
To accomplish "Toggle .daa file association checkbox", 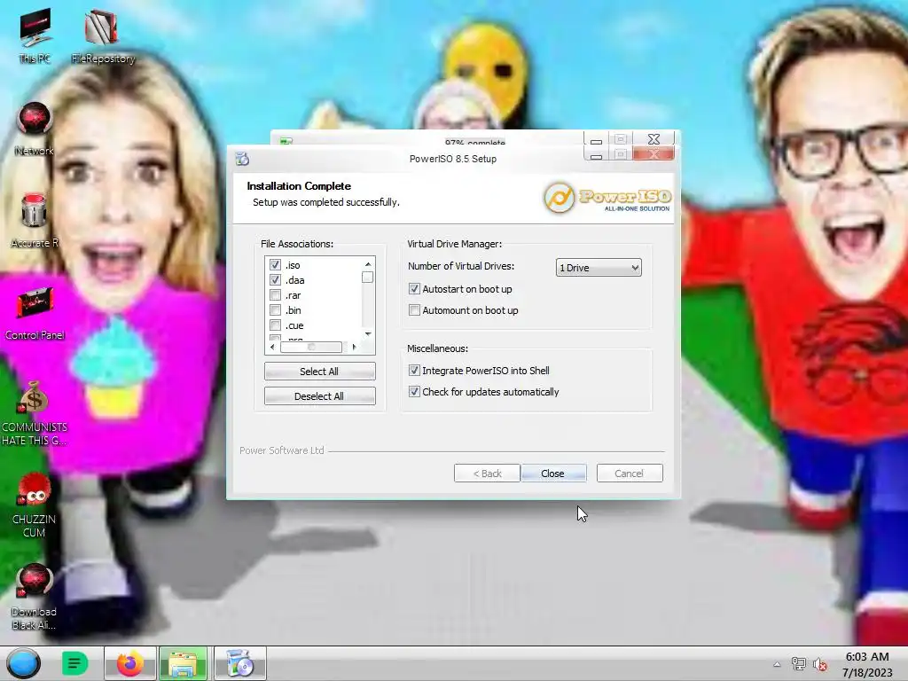I will (x=275, y=279).
